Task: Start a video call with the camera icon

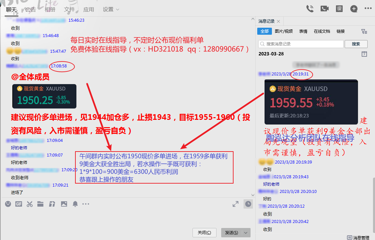Action: click(325, 9)
